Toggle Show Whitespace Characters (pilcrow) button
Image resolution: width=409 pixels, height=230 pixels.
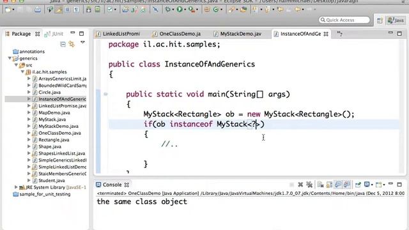(x=77, y=10)
